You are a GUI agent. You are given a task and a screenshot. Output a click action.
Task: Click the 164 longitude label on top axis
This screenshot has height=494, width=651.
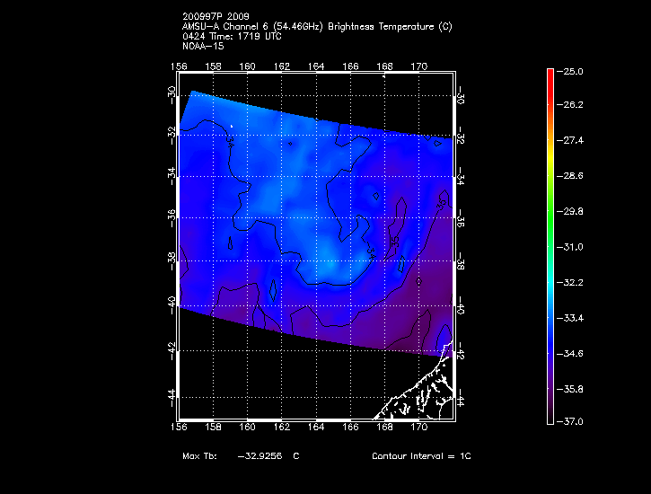316,66
